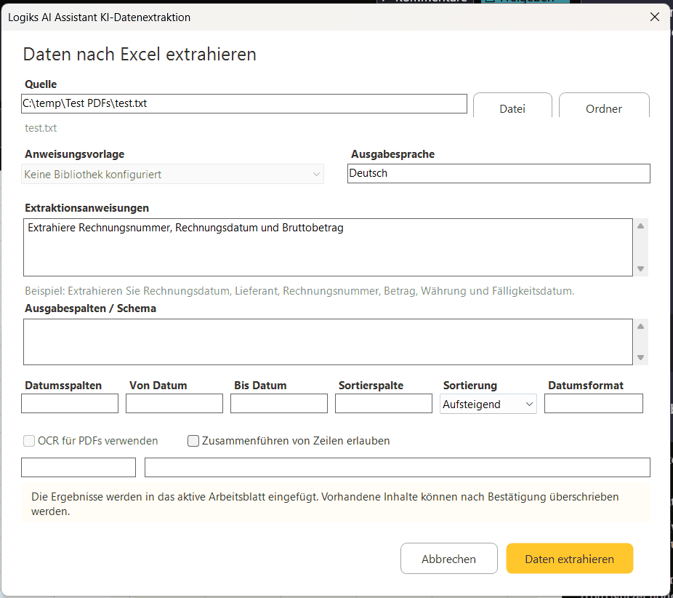
Task: Click the Bis Datum input field
Action: tap(279, 403)
